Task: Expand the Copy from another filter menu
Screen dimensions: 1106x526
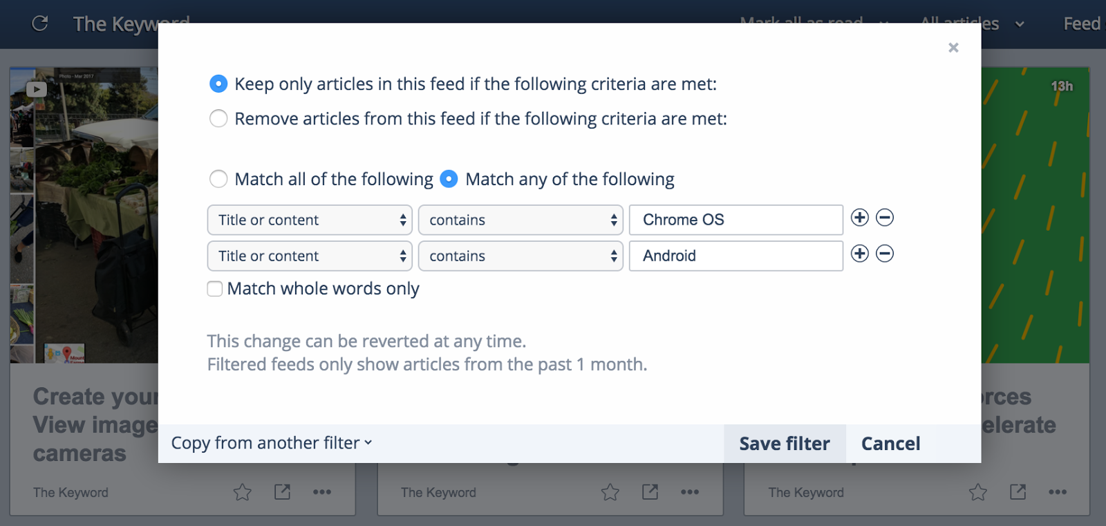Action: [x=271, y=443]
